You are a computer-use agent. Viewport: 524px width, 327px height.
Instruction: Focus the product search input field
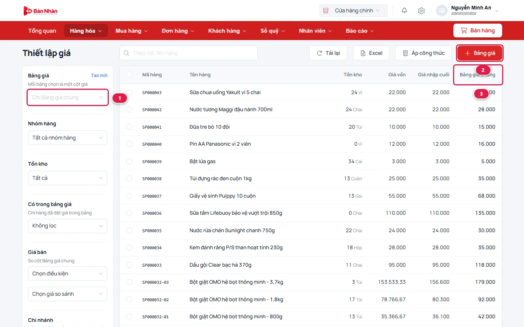pos(188,53)
